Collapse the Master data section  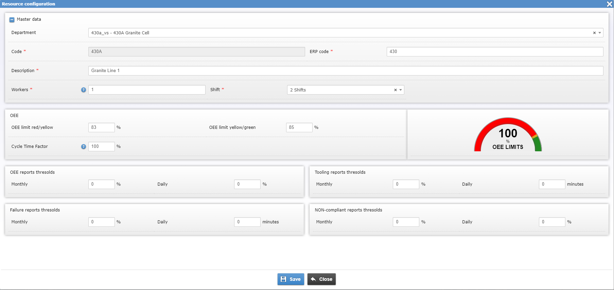(12, 20)
